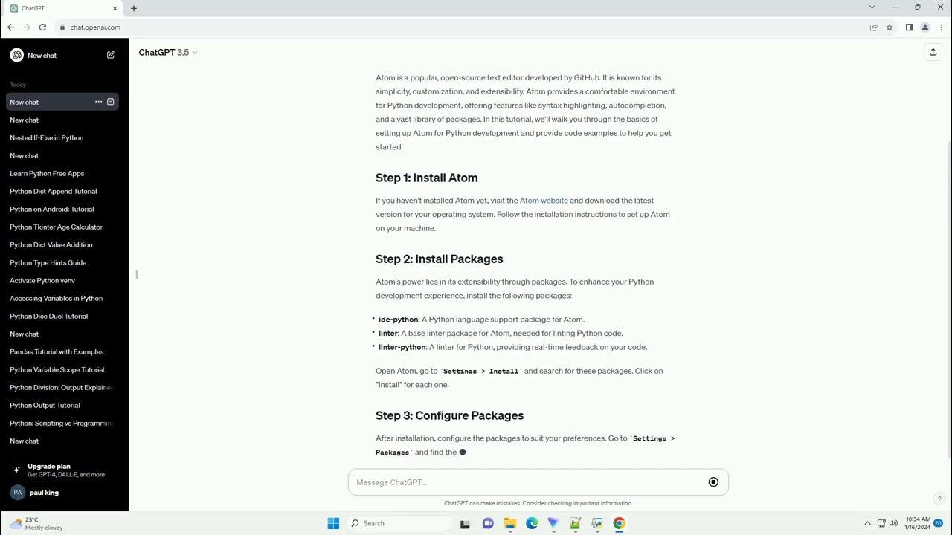The image size is (952, 535).
Task: Click the linter-python bullet item
Action: pyautogui.click(x=513, y=347)
